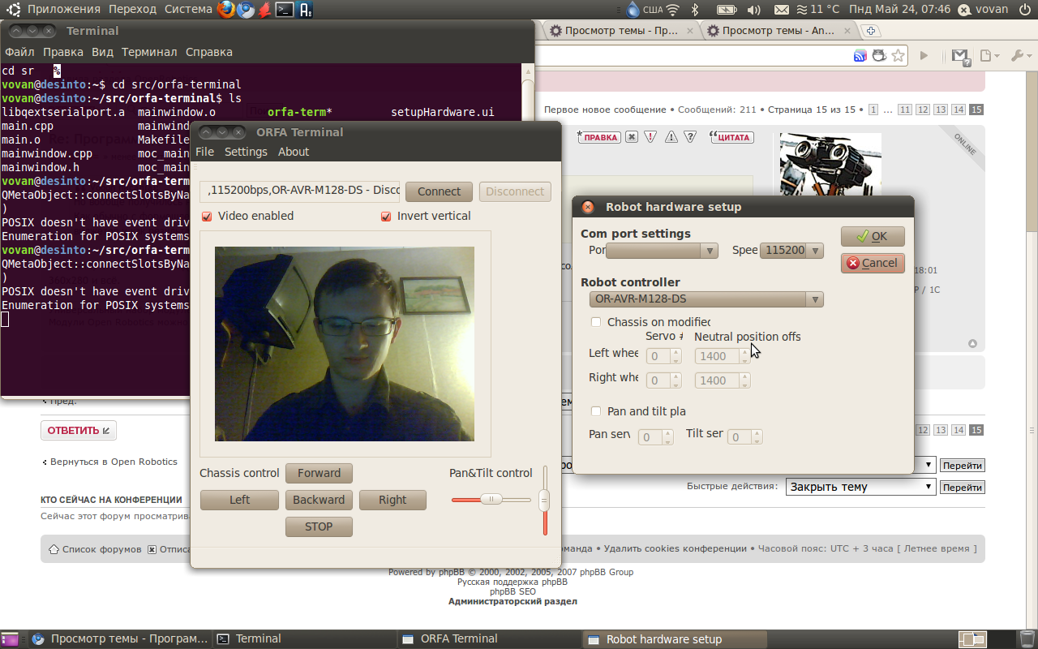Click the RSS feed icon in address bar

[860, 56]
